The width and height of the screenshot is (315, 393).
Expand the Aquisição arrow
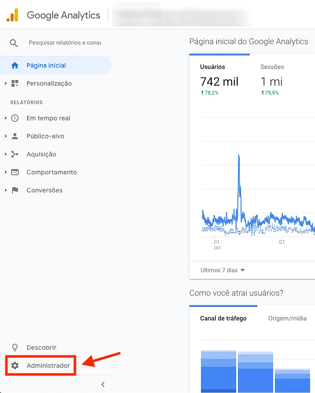[6, 154]
